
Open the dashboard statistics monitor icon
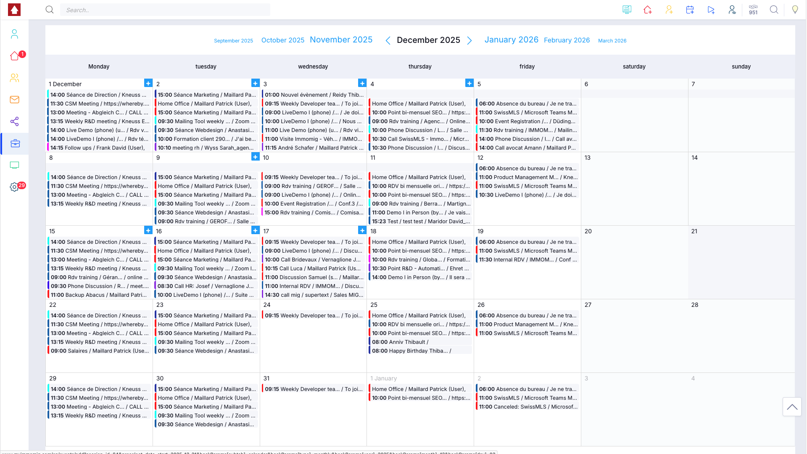(627, 10)
